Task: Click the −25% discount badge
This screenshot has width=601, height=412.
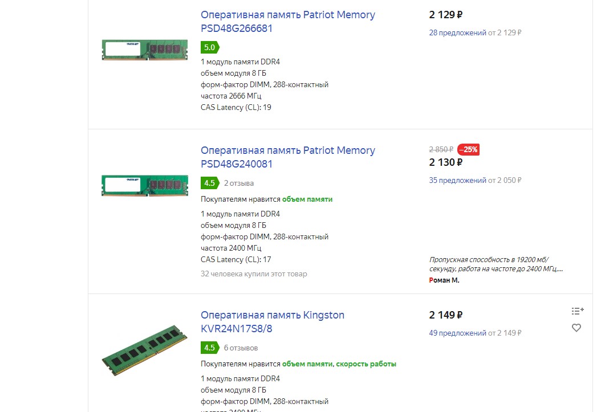Action: tap(469, 150)
